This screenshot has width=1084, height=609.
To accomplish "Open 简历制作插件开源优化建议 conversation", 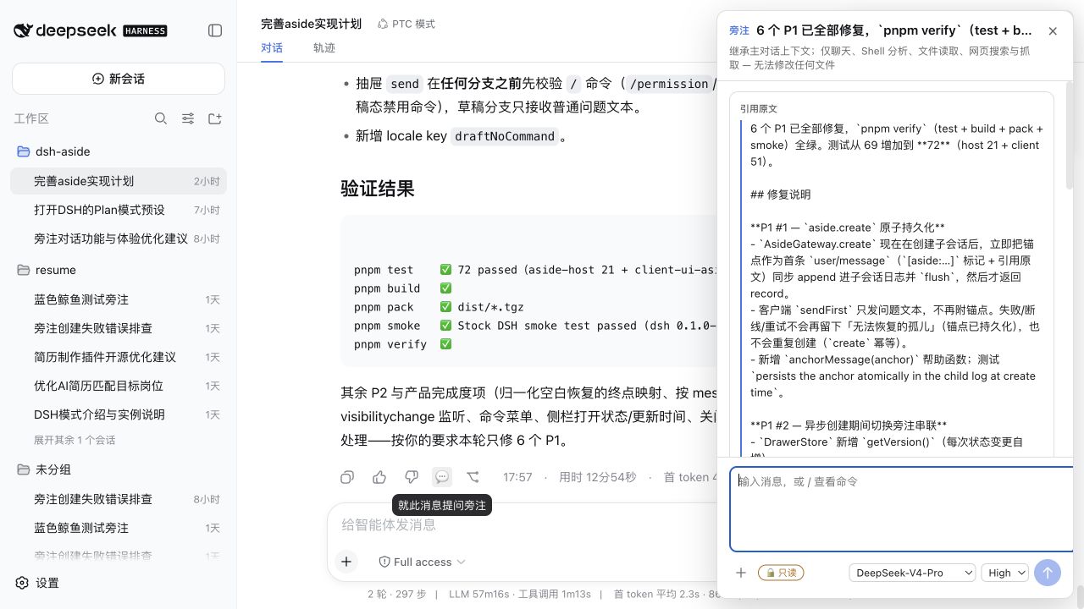I will click(x=119, y=357).
